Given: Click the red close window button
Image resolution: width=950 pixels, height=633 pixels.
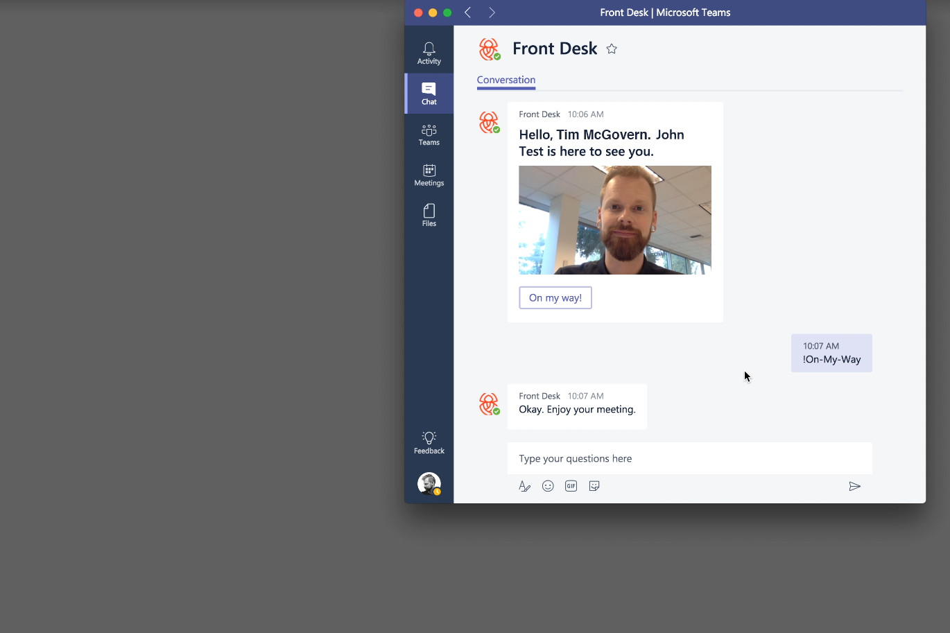Looking at the screenshot, I should pyautogui.click(x=418, y=12).
